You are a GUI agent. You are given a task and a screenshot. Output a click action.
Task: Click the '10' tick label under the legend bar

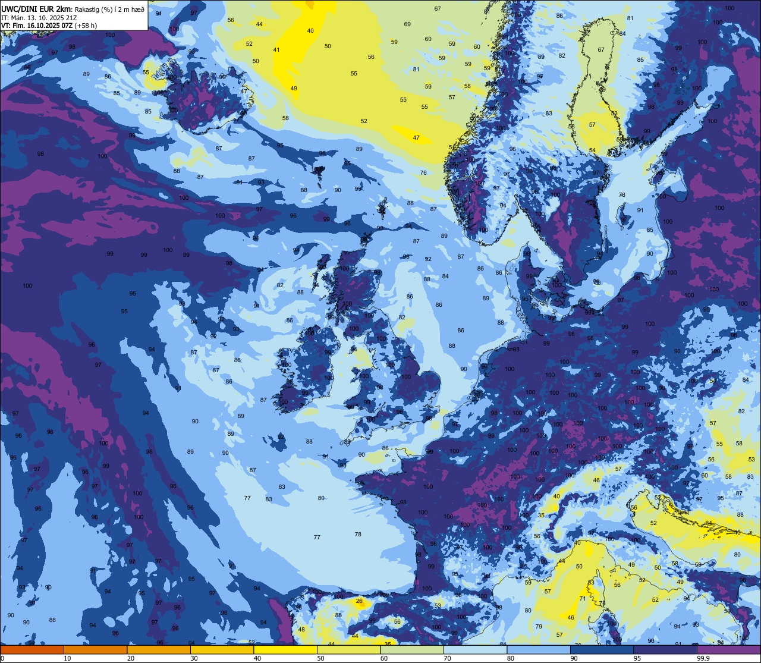pos(67,658)
